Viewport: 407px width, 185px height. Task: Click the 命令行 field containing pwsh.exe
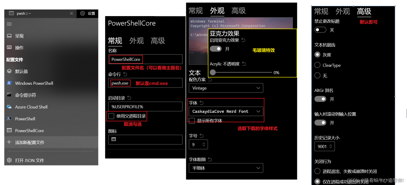point(145,83)
